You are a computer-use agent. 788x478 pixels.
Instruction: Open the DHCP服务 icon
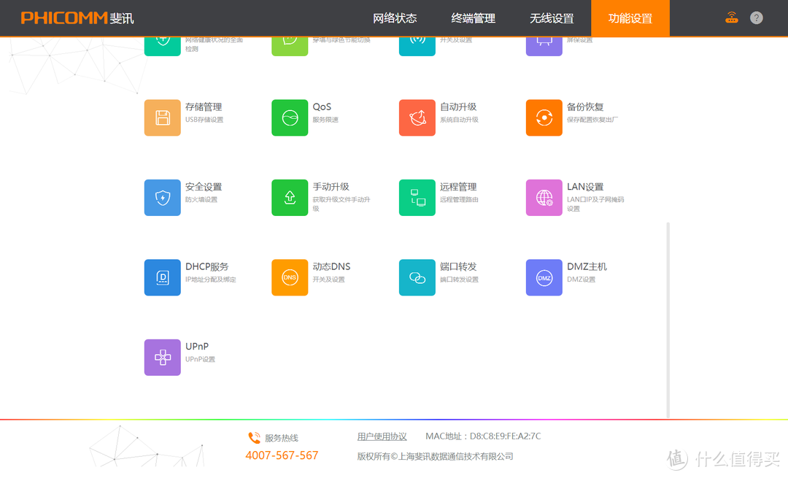pos(162,277)
